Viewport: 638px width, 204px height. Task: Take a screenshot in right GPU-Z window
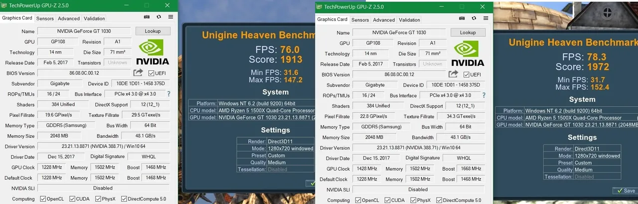[462, 19]
